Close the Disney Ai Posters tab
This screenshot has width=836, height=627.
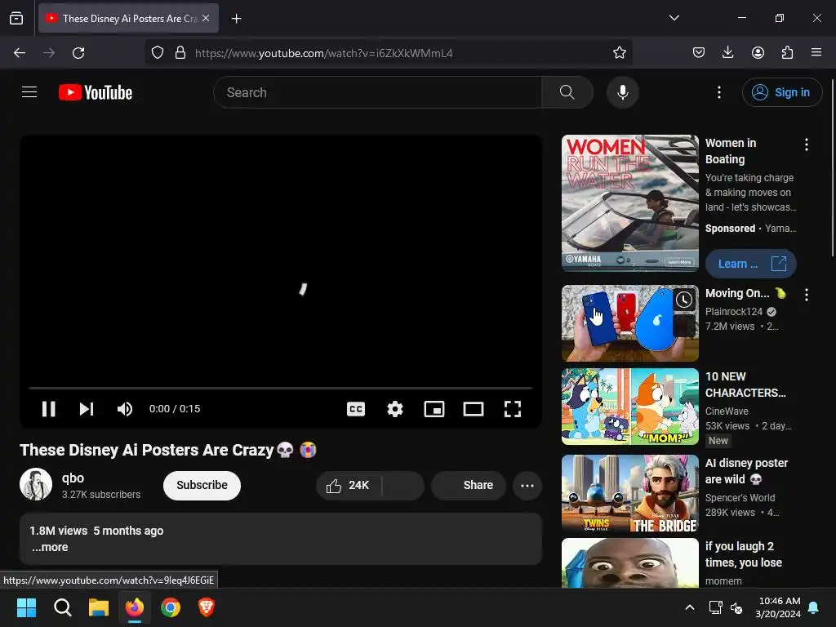206,18
